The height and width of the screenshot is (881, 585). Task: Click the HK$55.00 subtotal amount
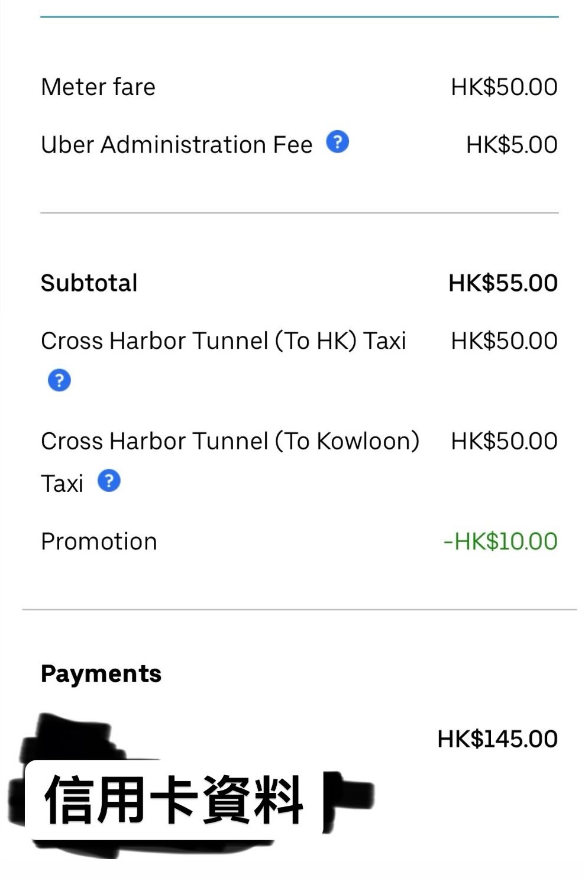pyautogui.click(x=503, y=283)
